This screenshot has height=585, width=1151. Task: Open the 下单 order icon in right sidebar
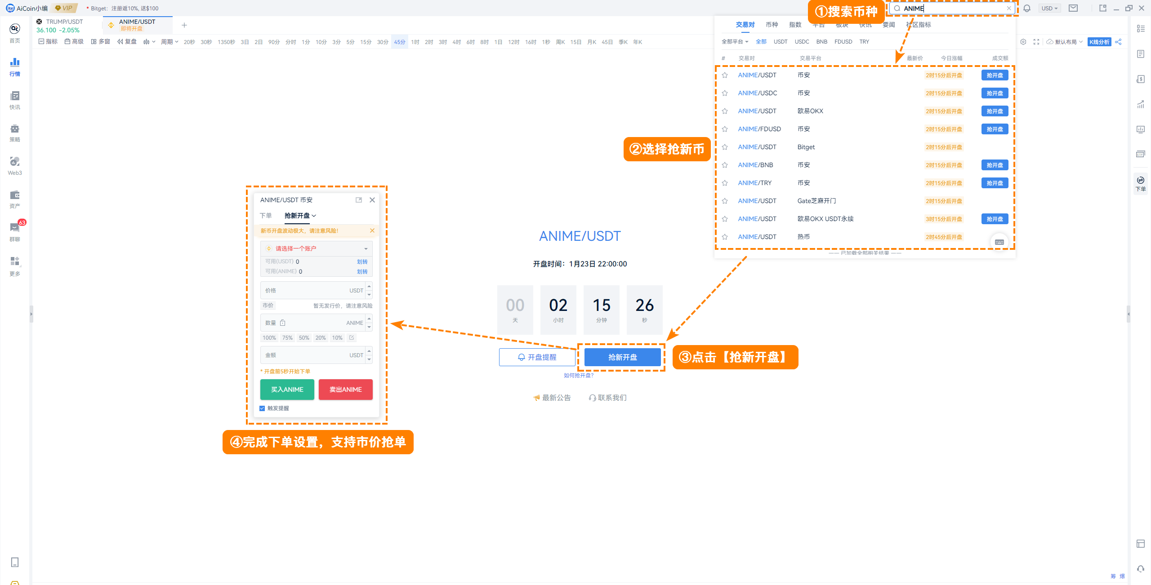pos(1141,184)
